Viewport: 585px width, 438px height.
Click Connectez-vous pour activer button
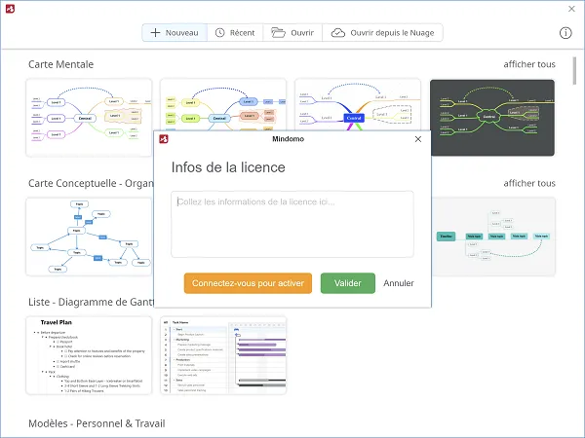pyautogui.click(x=248, y=283)
